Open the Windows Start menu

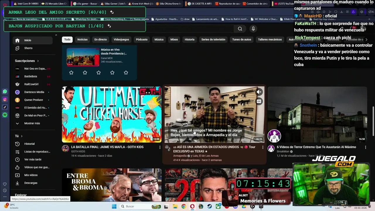pos(114,206)
